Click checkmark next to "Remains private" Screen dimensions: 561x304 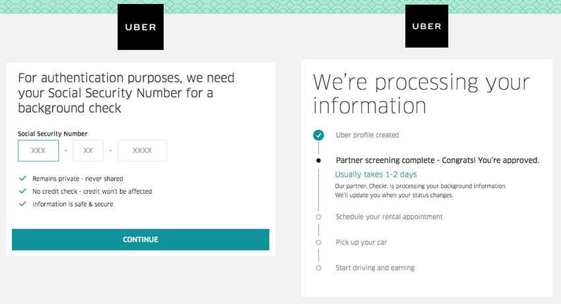click(23, 179)
